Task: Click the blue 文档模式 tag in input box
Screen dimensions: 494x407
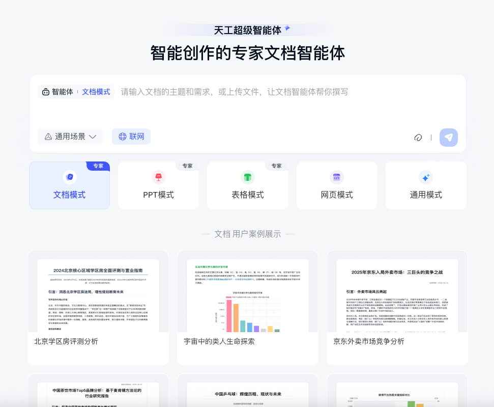Action: point(96,92)
